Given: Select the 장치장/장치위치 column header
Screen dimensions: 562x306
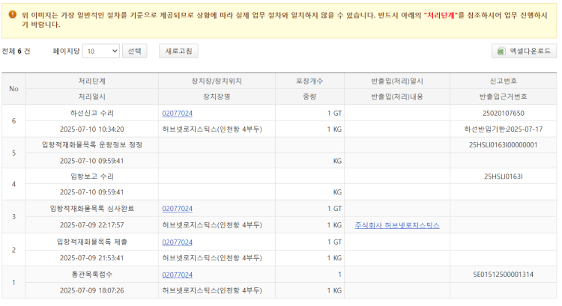Looking at the screenshot, I should [217, 82].
